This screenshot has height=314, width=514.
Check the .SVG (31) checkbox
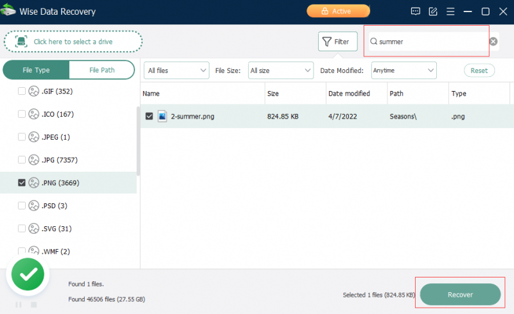tap(22, 228)
